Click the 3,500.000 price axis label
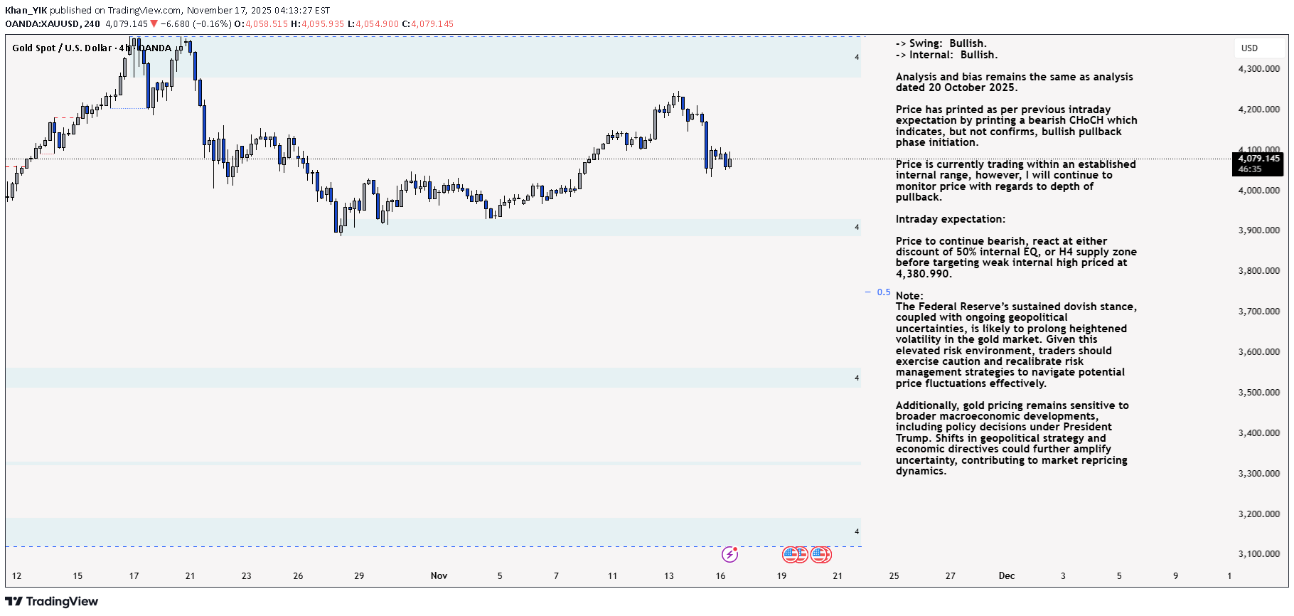 [1258, 393]
